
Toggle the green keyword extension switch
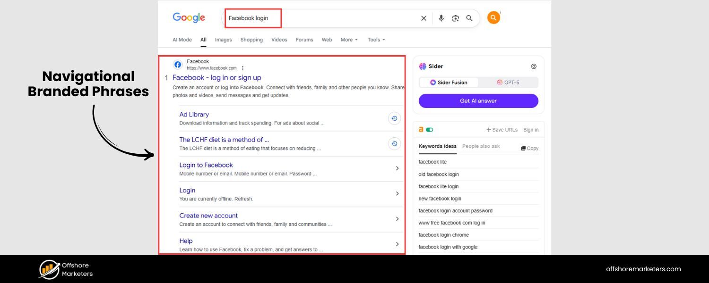point(429,130)
